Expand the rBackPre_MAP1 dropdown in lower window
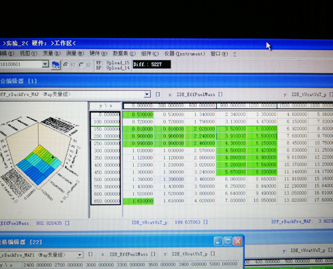Image resolution: width=333 pixels, height=269 pixels. point(80,255)
